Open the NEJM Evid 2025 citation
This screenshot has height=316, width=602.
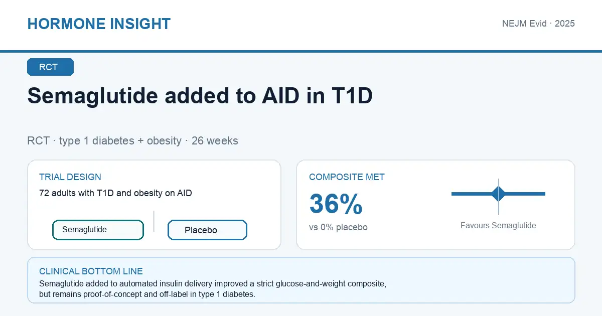[x=538, y=24]
